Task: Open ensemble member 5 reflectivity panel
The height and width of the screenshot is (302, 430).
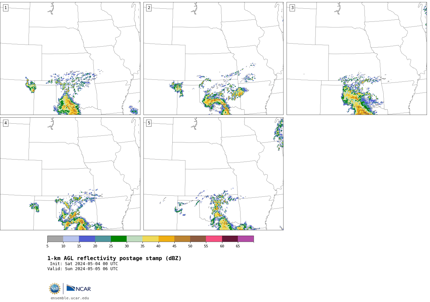Action: tap(213, 174)
